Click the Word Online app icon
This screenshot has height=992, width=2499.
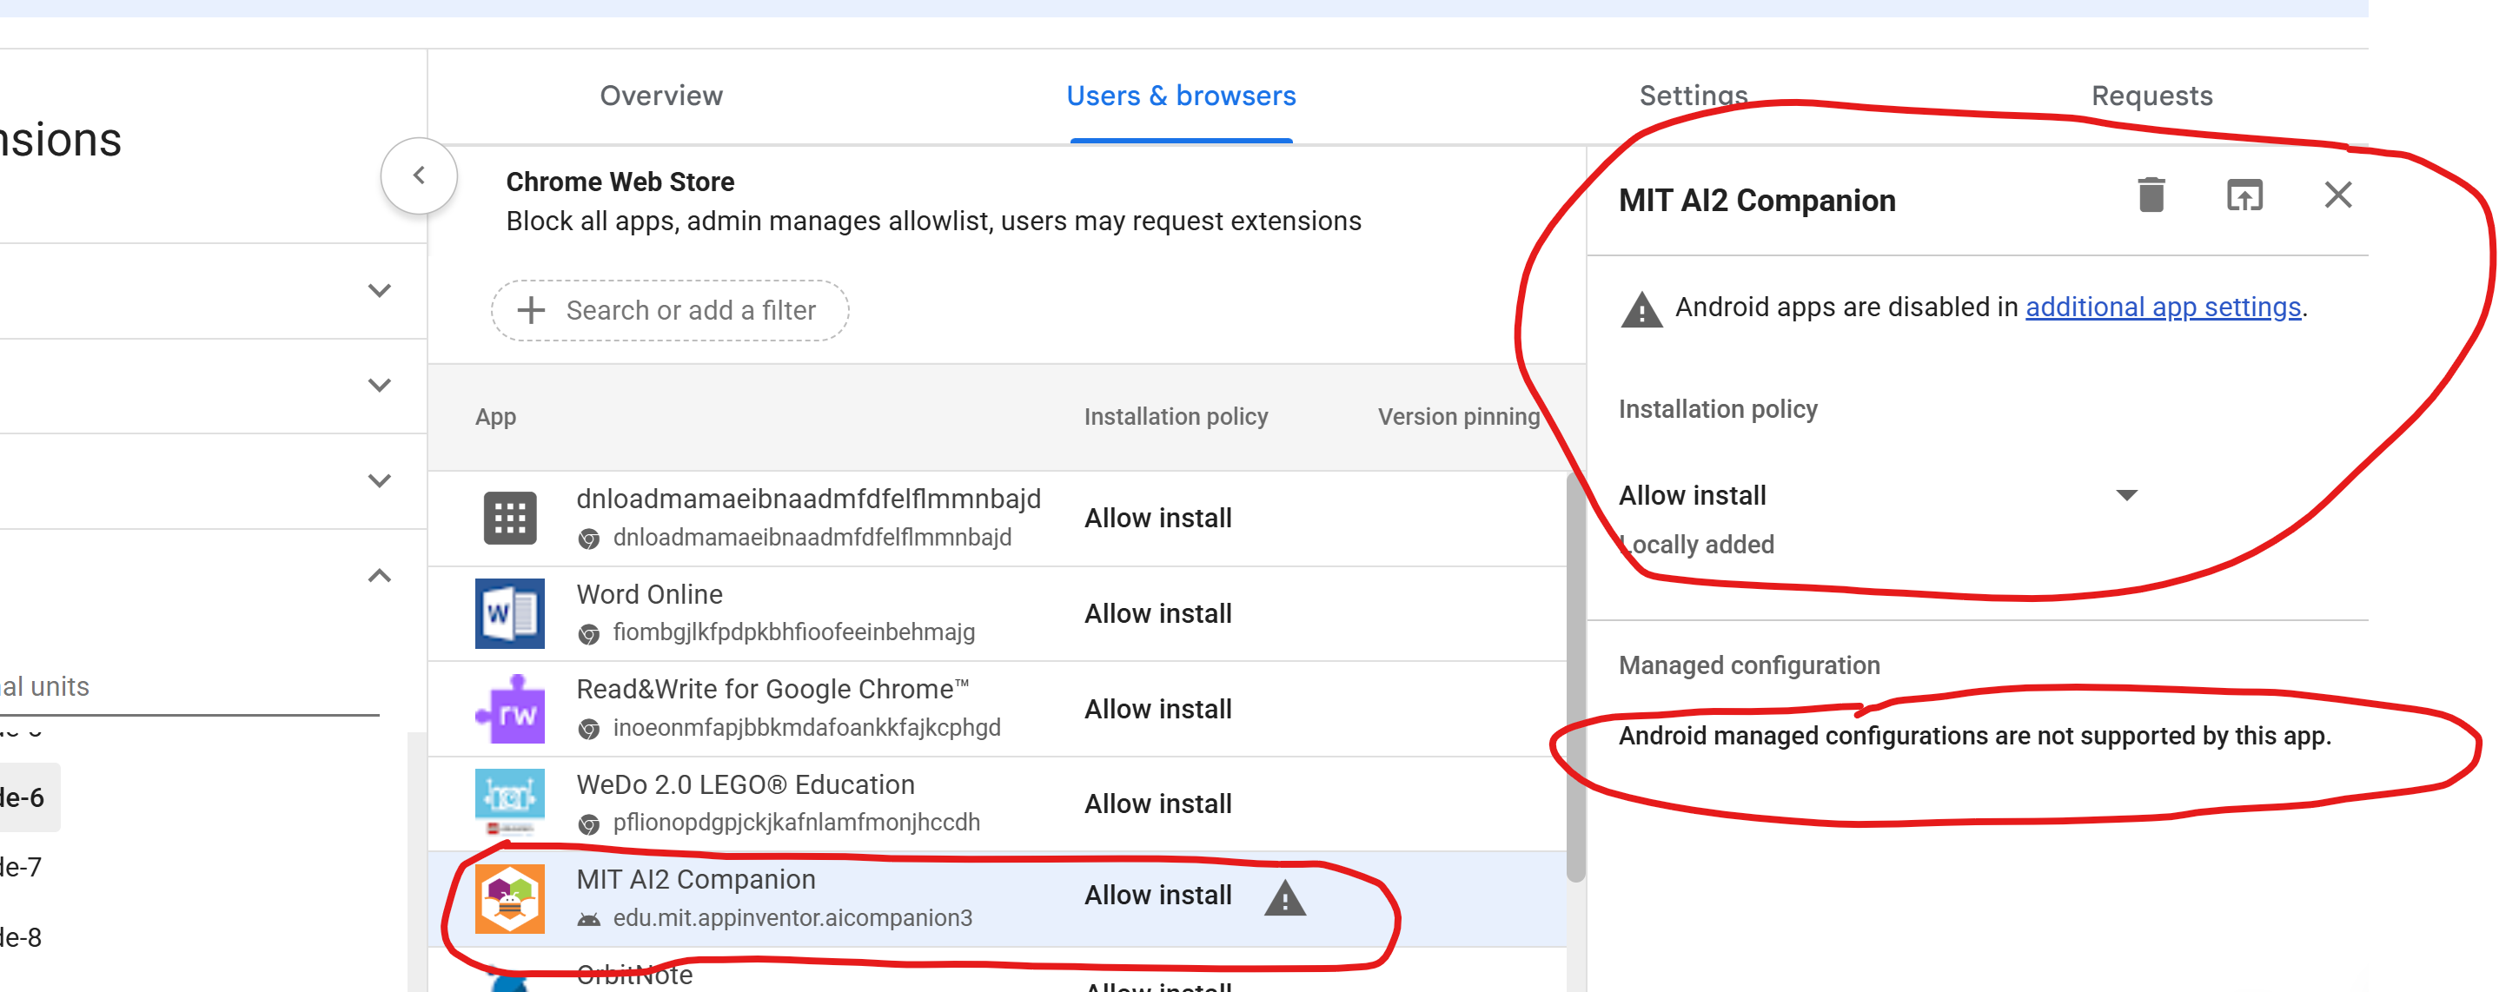[509, 613]
